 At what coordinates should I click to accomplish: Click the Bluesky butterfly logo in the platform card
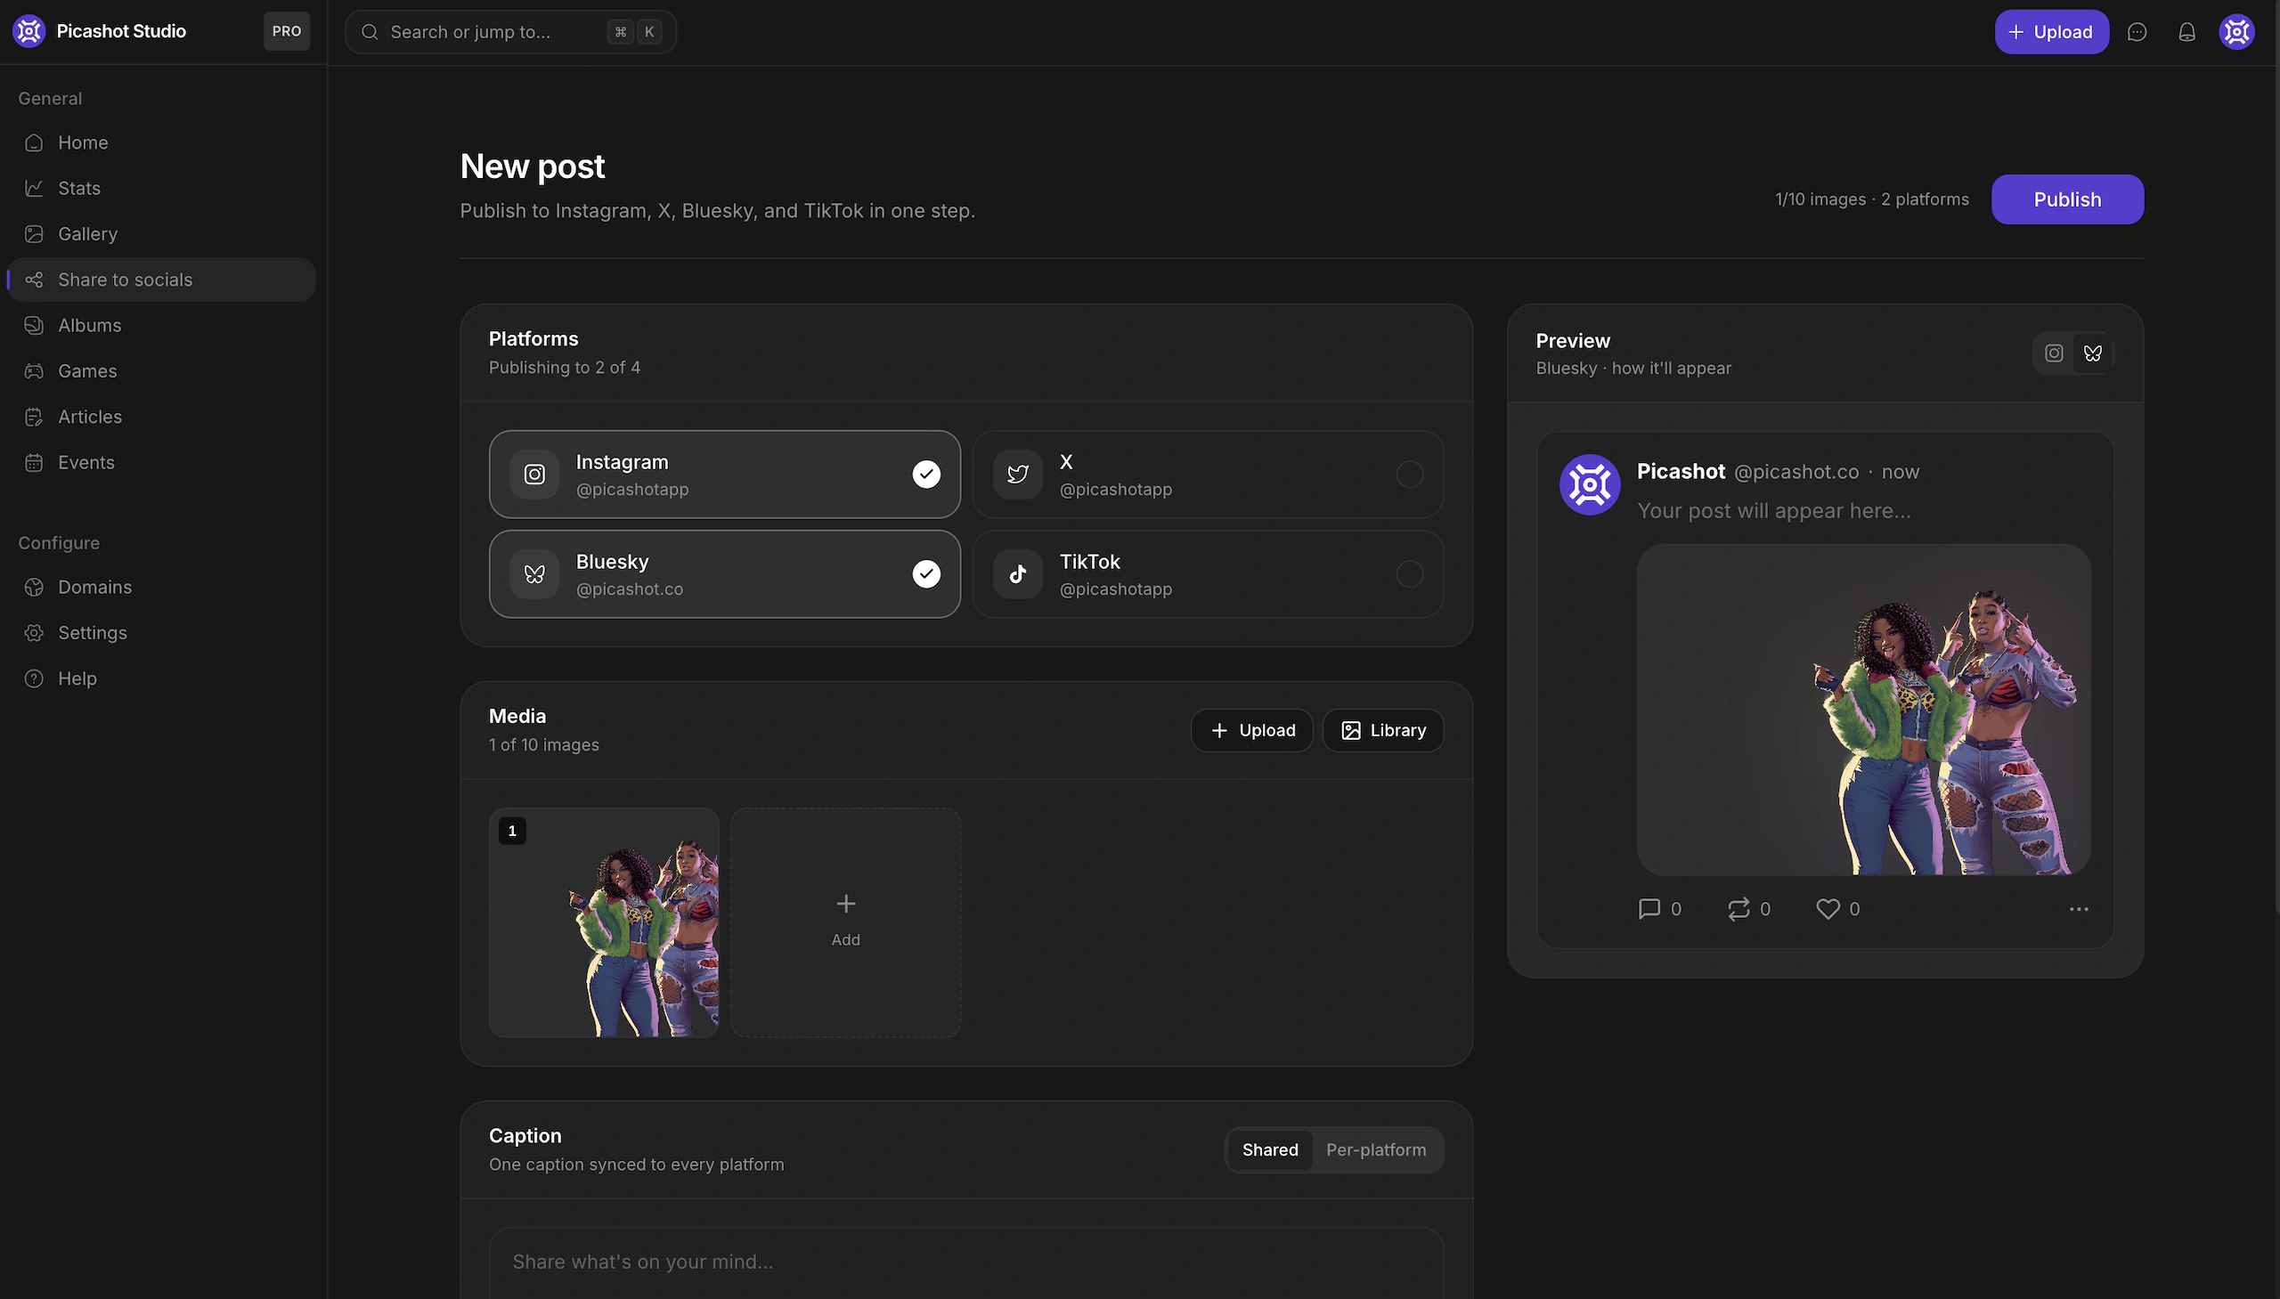pos(534,574)
